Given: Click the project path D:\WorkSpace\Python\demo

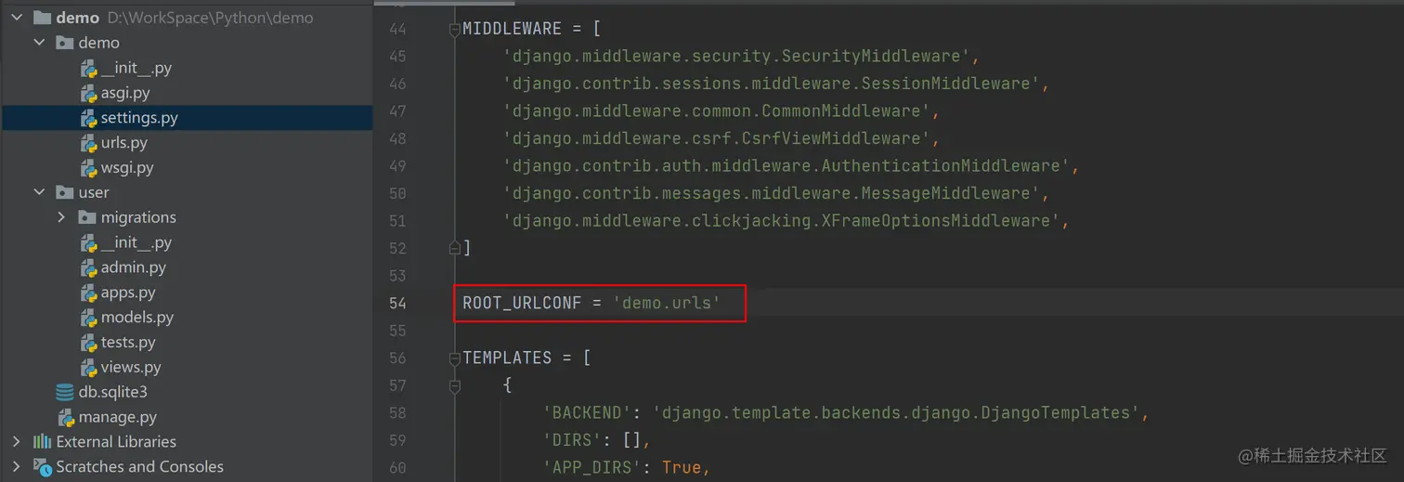Looking at the screenshot, I should (211, 18).
